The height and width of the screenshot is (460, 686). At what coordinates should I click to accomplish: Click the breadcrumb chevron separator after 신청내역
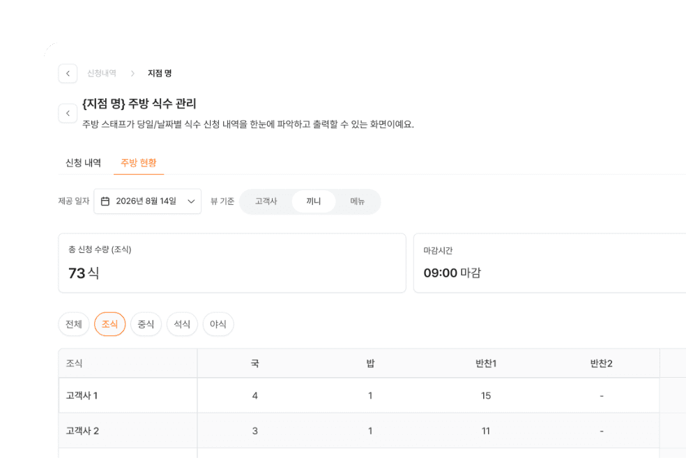(132, 73)
